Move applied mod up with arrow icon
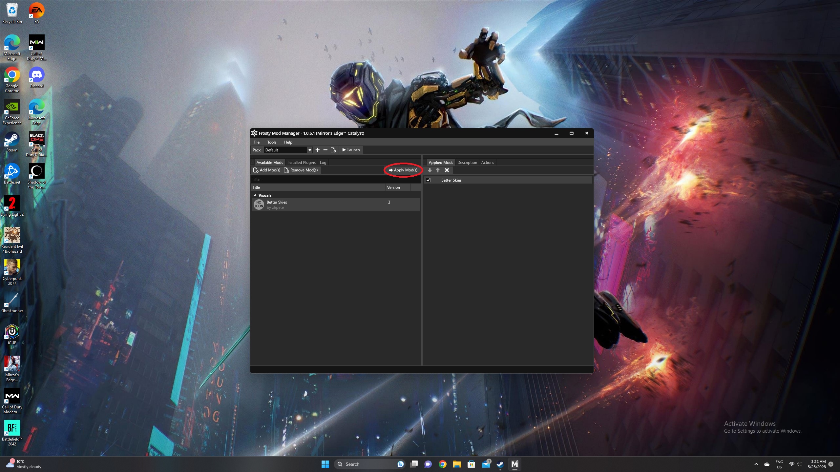 pyautogui.click(x=438, y=170)
